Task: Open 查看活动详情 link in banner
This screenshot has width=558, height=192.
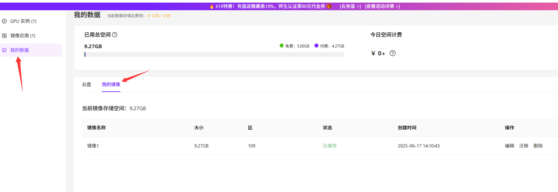Action: click(x=382, y=6)
